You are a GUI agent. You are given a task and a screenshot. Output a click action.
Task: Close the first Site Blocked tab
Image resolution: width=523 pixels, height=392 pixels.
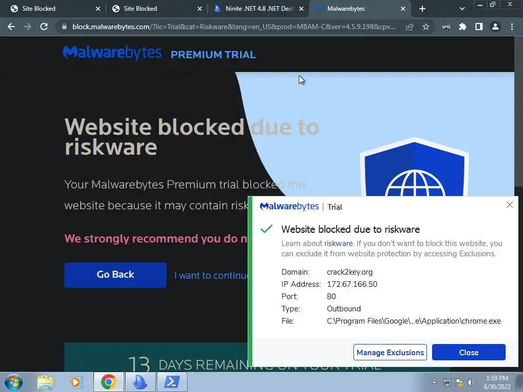(98, 9)
